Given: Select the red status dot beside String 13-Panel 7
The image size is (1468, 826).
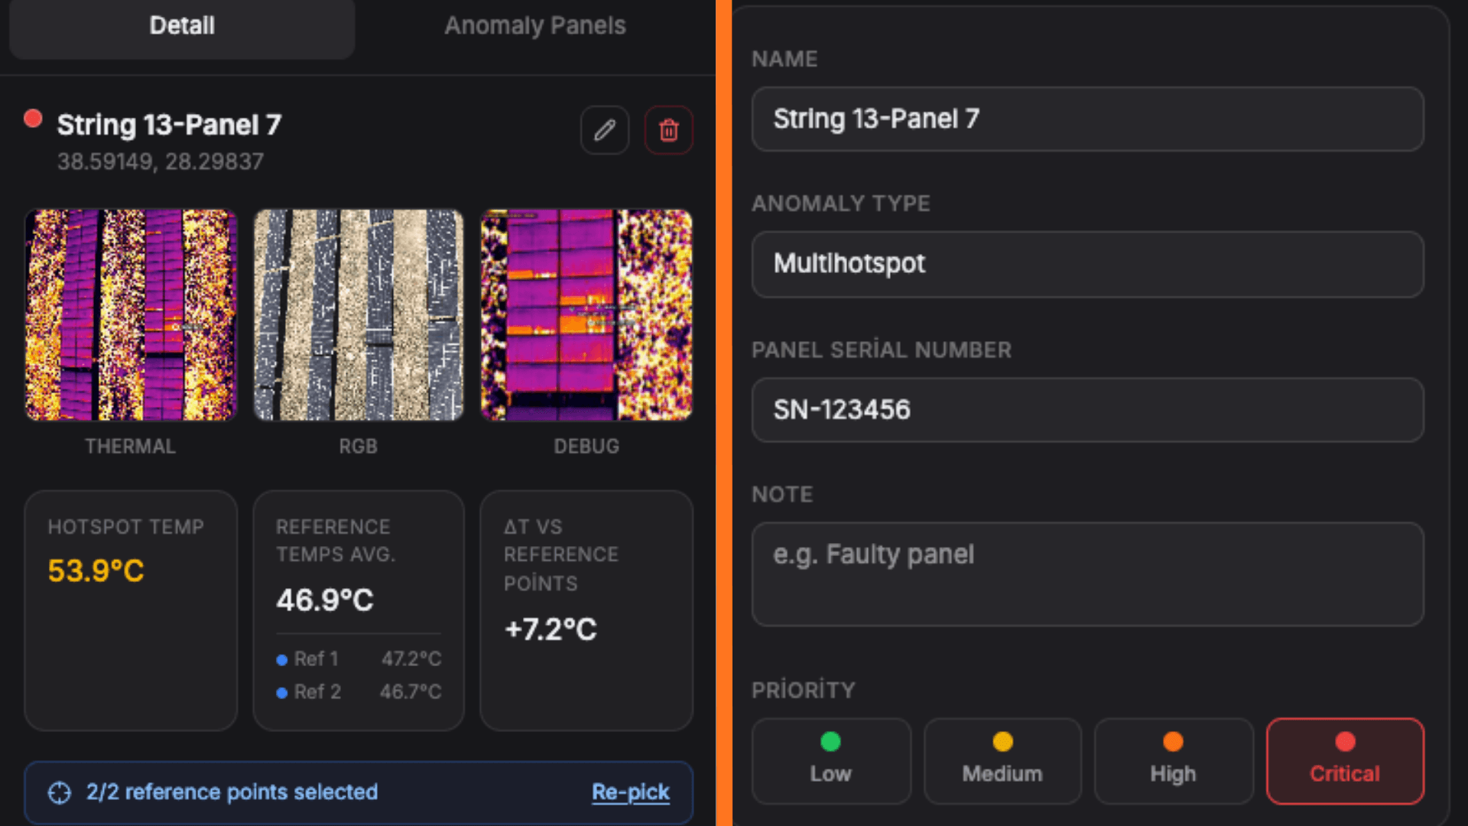Looking at the screenshot, I should [x=33, y=119].
